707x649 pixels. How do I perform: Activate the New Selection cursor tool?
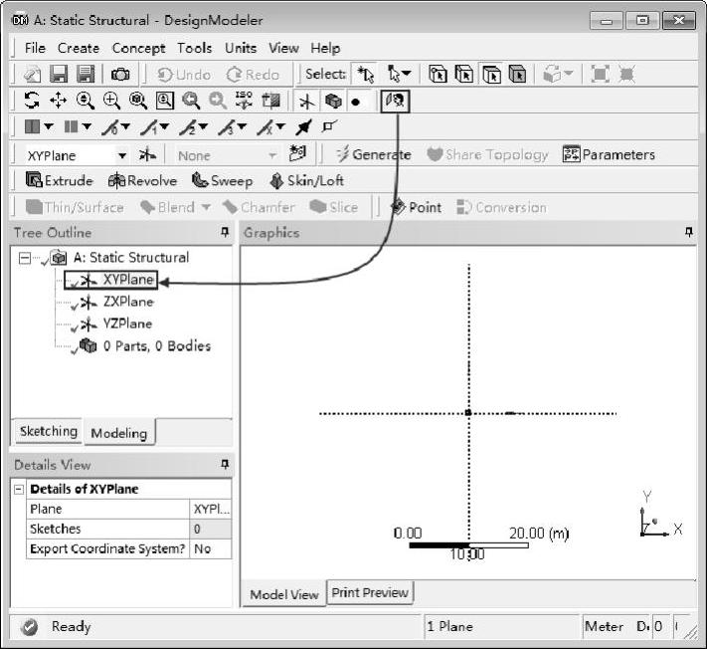point(365,74)
